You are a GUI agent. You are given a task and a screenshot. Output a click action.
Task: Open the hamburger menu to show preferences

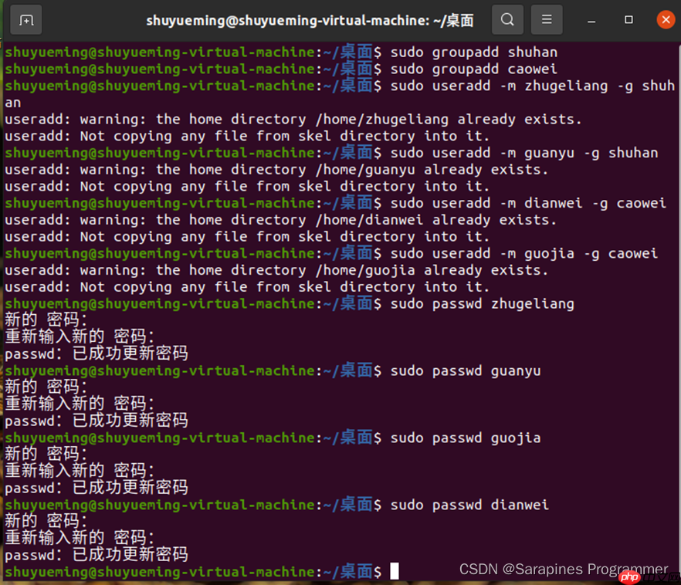(547, 19)
